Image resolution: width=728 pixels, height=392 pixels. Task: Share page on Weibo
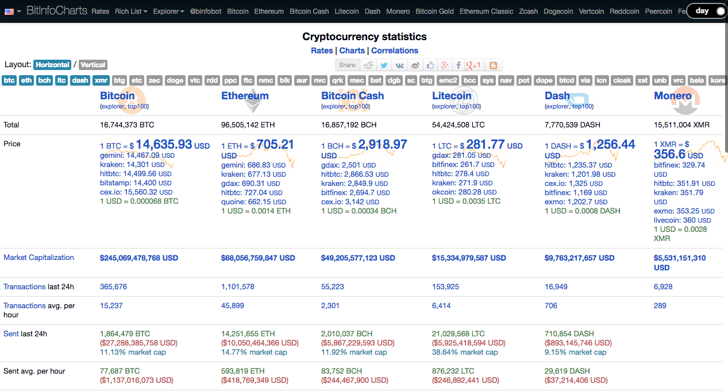415,65
